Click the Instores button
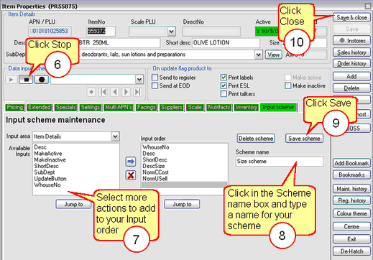373x260 pixels. (351, 41)
